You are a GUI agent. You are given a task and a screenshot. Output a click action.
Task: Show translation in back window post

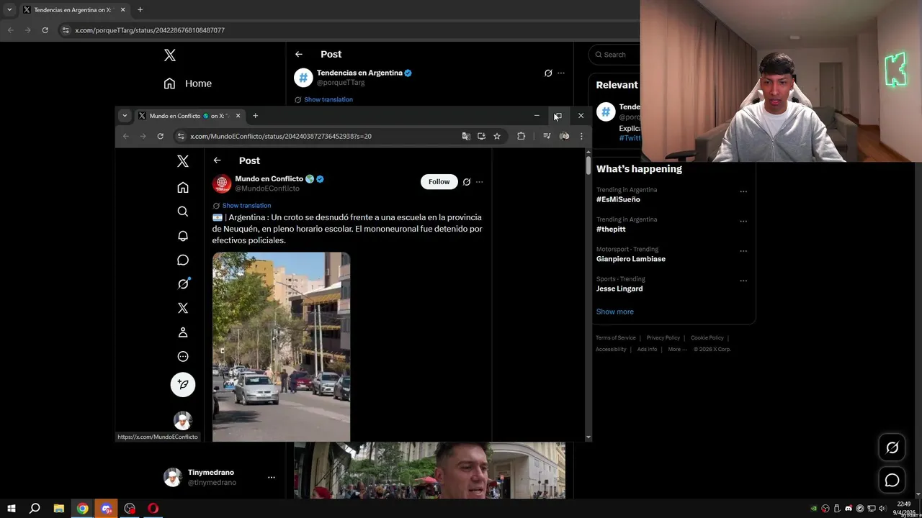tap(328, 99)
